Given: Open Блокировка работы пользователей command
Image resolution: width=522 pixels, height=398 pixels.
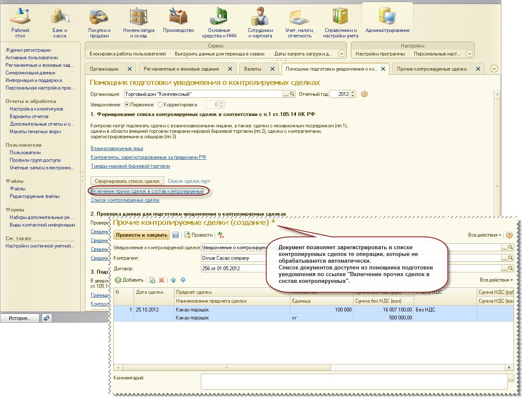Looking at the screenshot, I should 128,54.
